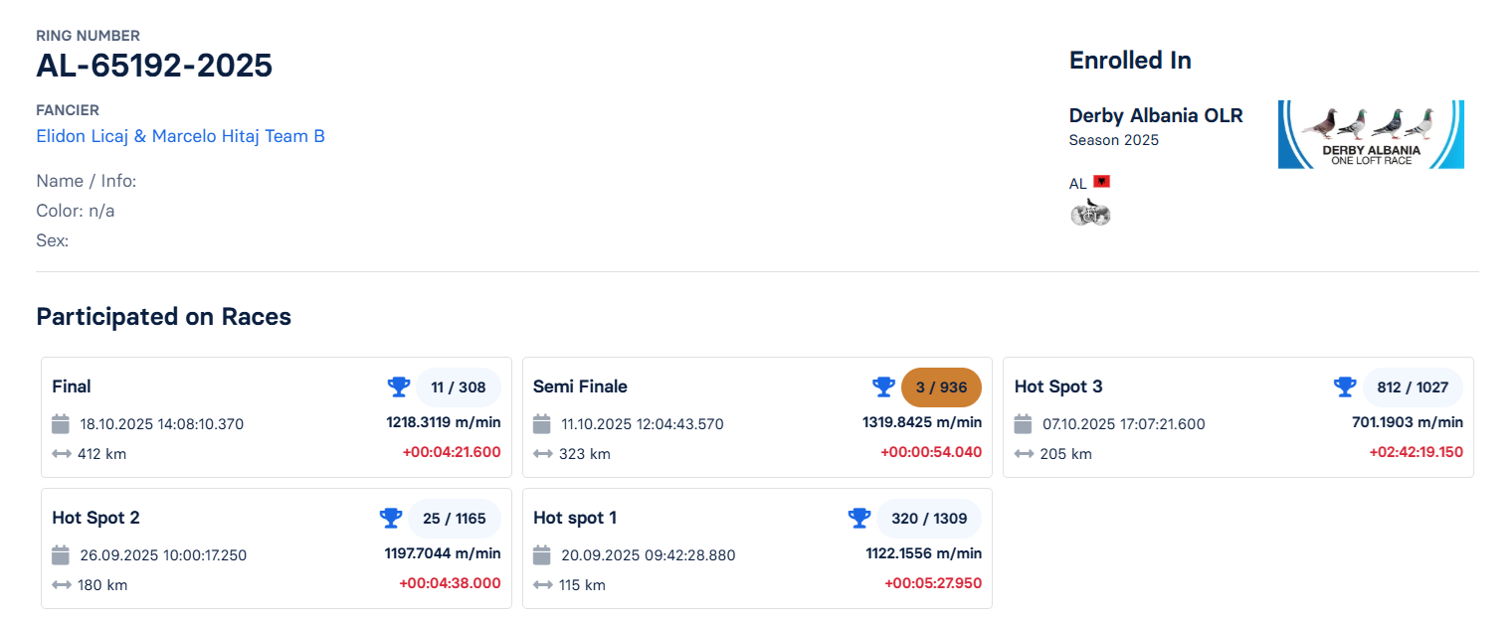Click the pigeon globe federation icon
The width and height of the screenshot is (1507, 617).
pyautogui.click(x=1090, y=212)
